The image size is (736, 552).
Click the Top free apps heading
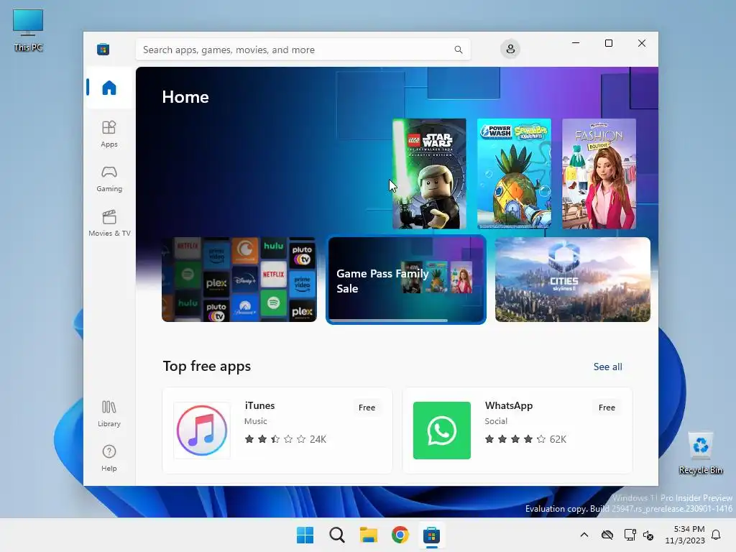206,366
